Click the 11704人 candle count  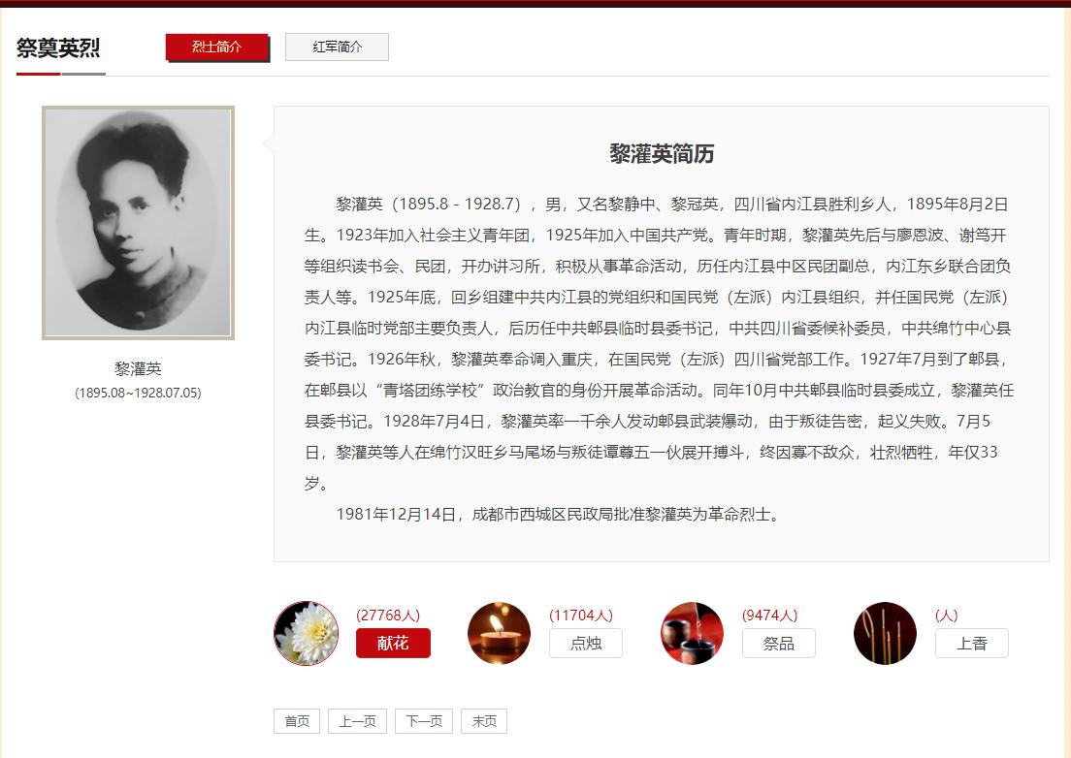click(581, 615)
